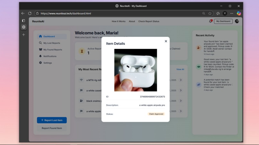The width and height of the screenshot is (259, 145).
Task: Reload the page with the refresh icon
Action: (30, 13)
